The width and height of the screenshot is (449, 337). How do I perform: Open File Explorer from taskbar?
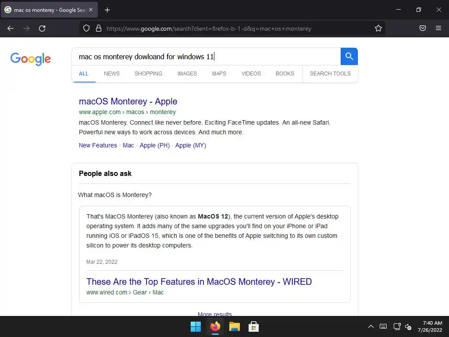235,326
